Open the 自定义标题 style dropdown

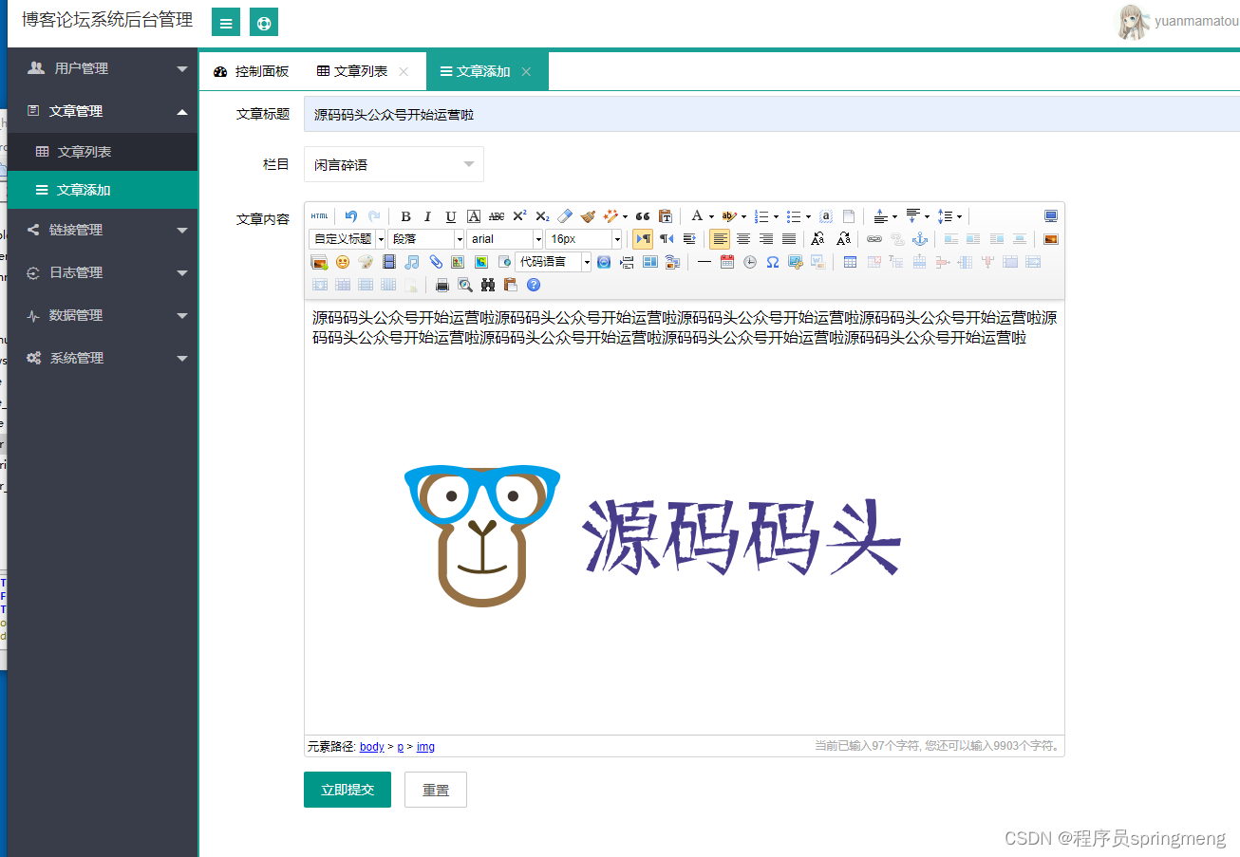(348, 239)
